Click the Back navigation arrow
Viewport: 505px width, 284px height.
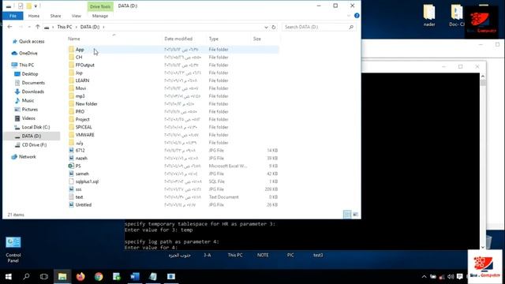9,27
